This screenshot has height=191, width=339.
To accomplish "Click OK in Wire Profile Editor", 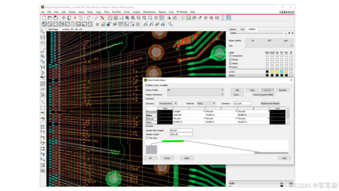I will click(150, 158).
